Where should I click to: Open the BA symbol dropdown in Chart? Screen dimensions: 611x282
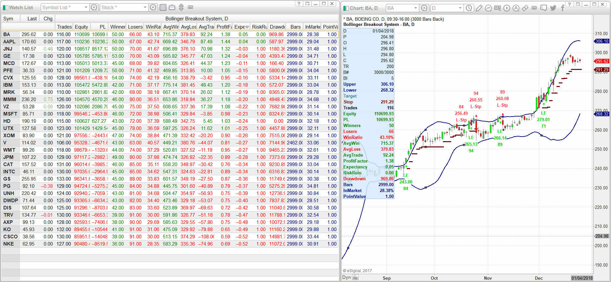click(416, 8)
